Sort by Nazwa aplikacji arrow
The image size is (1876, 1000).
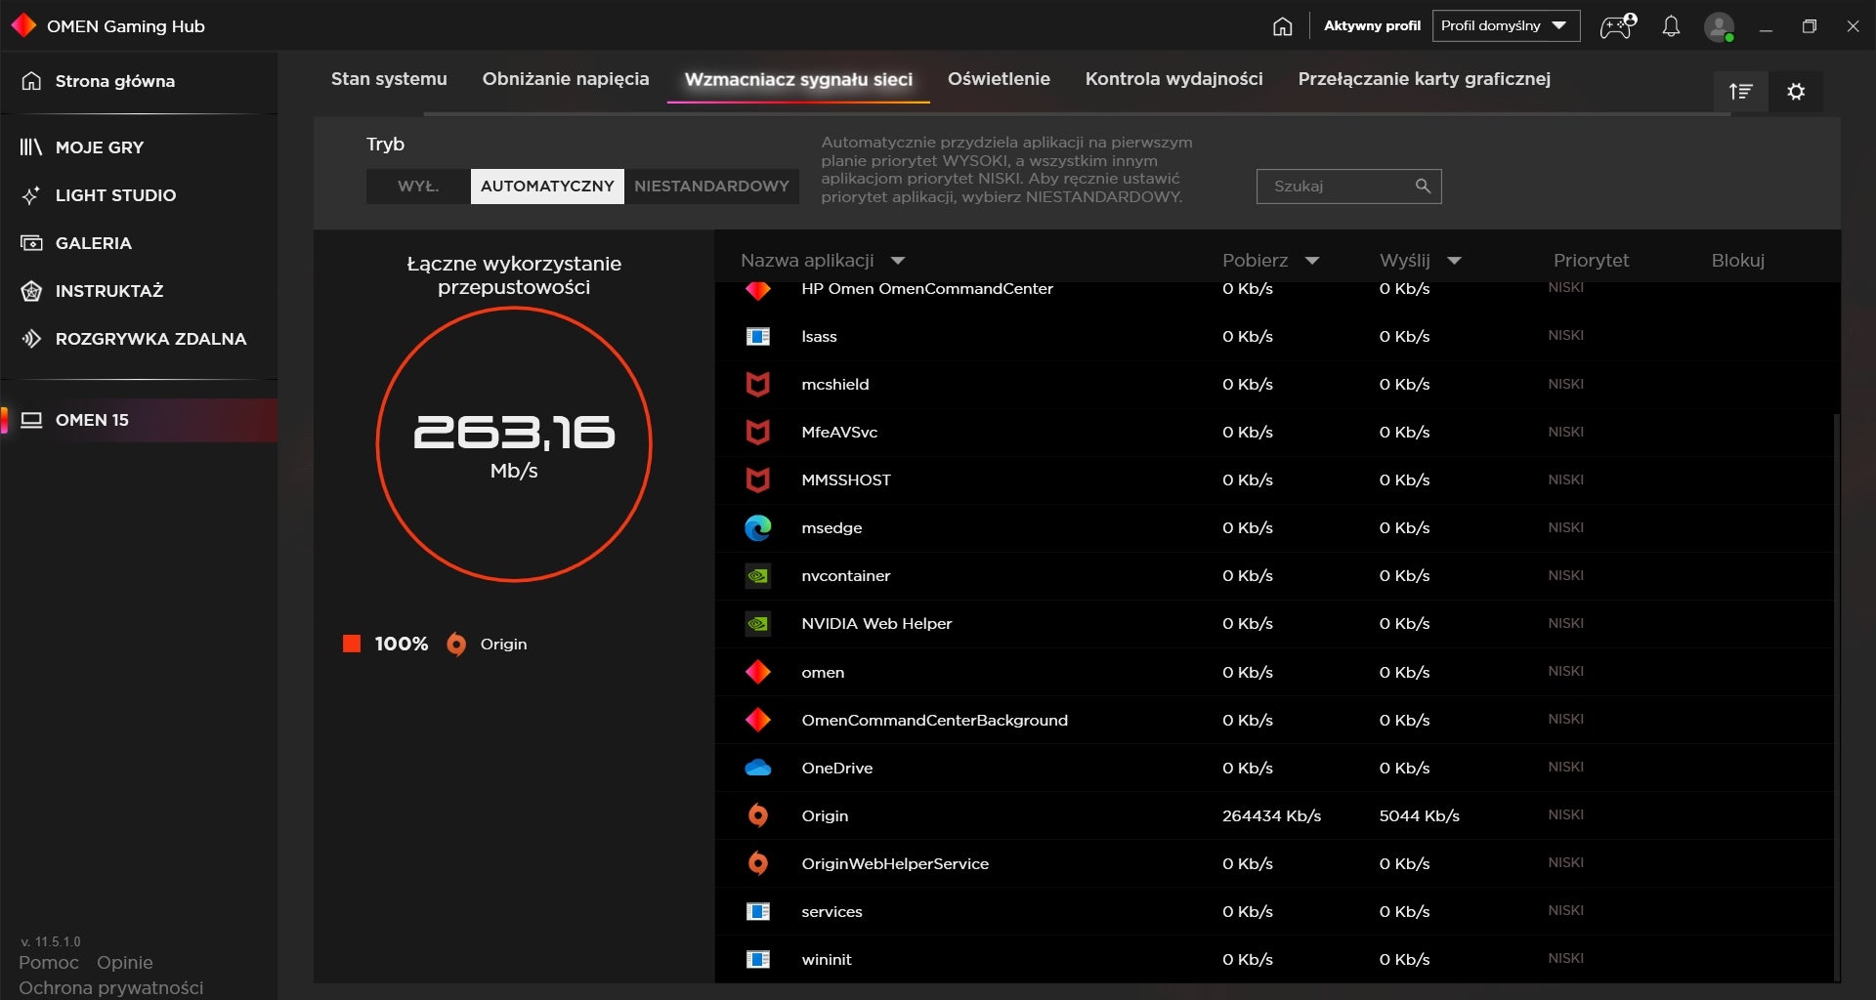[x=898, y=261]
